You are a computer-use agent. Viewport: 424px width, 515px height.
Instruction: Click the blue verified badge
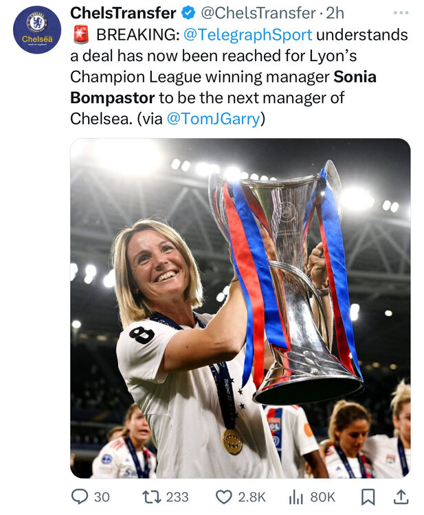[x=188, y=13]
